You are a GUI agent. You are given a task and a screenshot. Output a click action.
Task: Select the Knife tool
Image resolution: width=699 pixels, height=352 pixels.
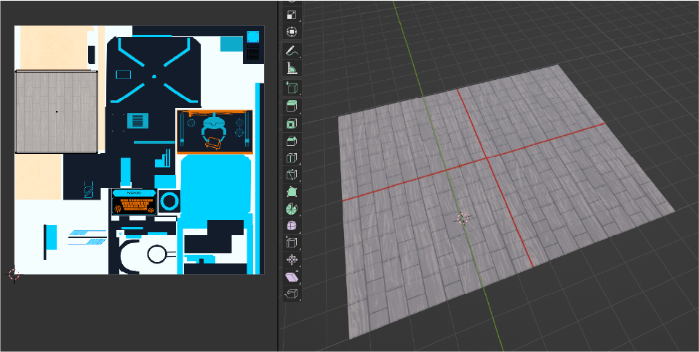(292, 175)
